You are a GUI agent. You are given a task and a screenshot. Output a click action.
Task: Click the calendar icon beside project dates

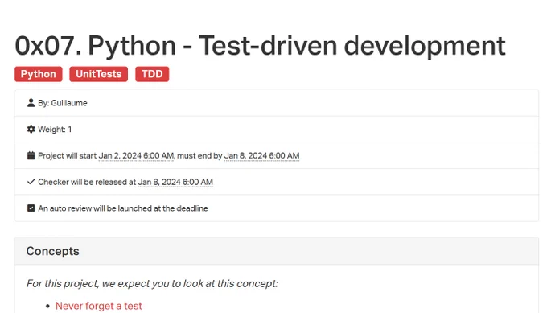(x=31, y=155)
